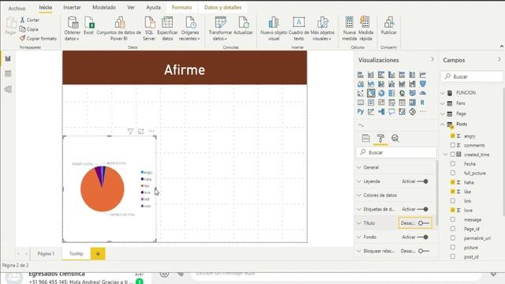Viewport: 505px width, 284px height.
Task: Expand the Título section chevron
Action: coord(359,223)
